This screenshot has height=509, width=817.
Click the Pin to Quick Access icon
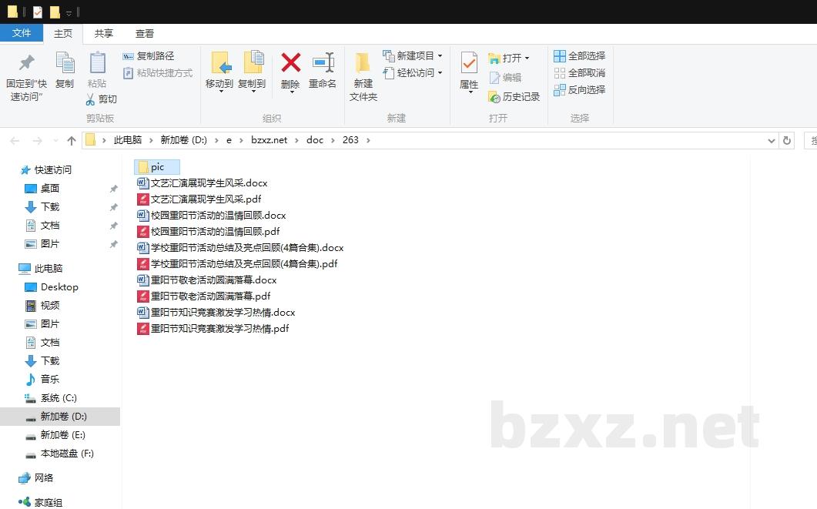[x=27, y=63]
